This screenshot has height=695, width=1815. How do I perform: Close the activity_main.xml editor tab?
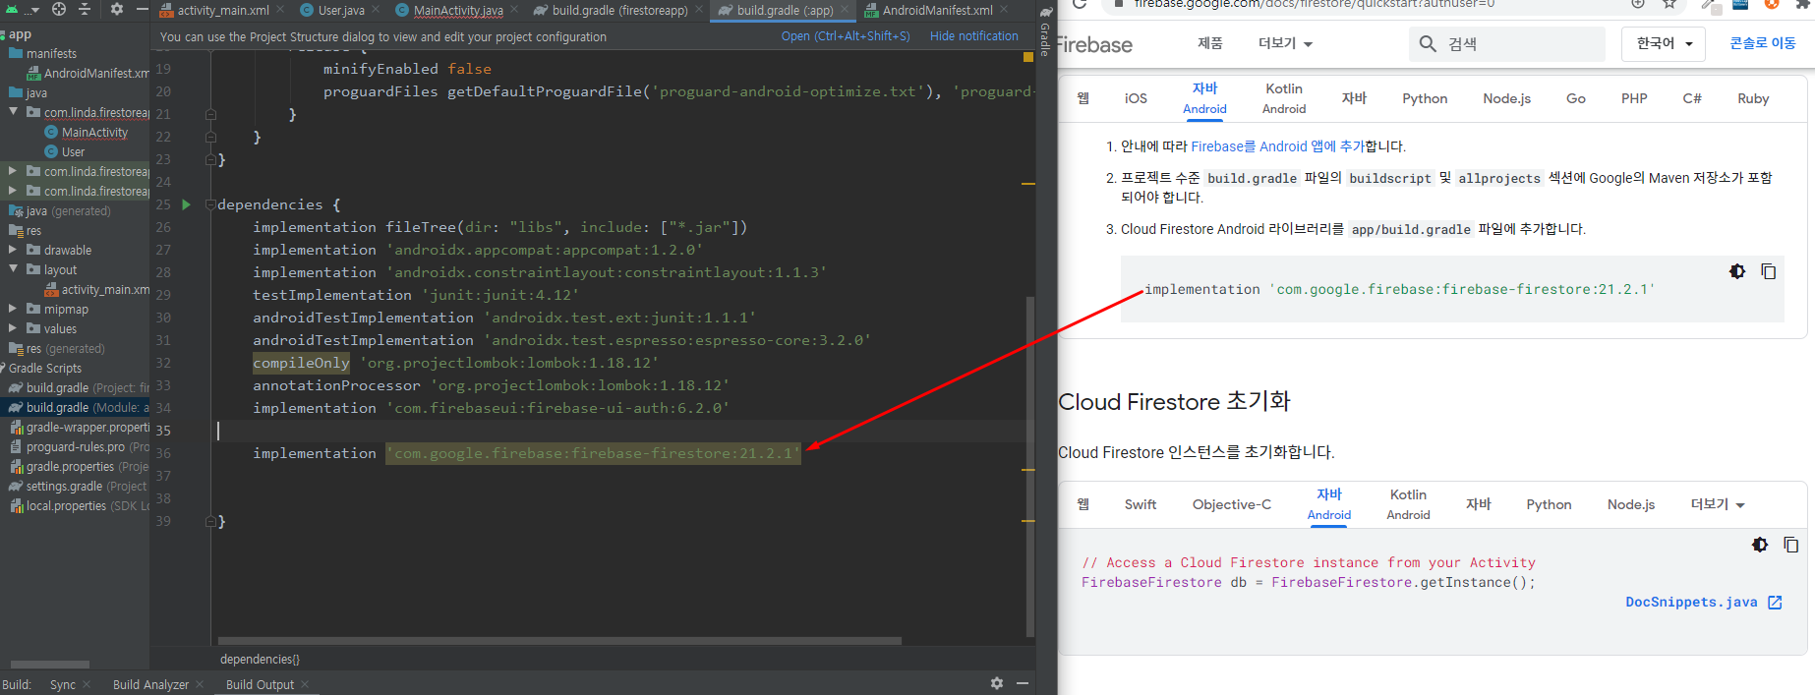click(x=281, y=10)
